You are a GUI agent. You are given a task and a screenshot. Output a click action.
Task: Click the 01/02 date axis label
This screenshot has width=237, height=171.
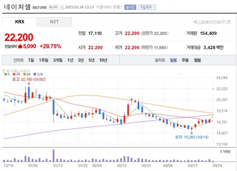33,166
